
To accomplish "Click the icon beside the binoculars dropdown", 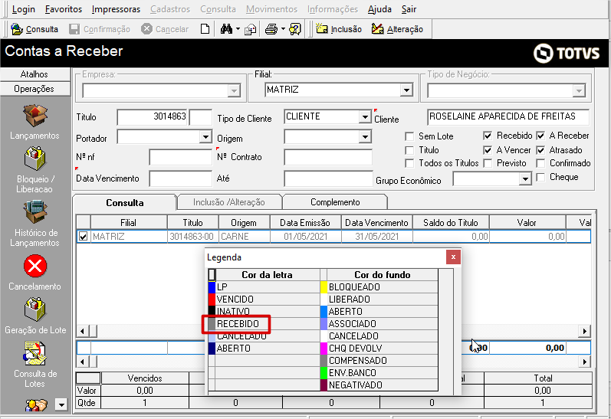I will 250,29.
